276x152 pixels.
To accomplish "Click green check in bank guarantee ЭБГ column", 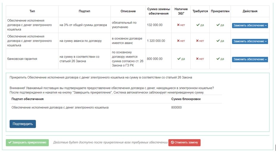I will 178,59.
